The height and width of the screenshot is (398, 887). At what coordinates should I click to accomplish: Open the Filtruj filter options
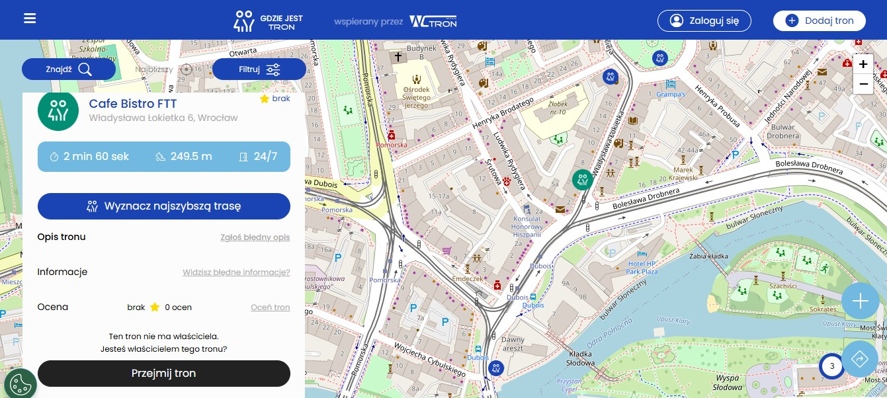point(259,69)
